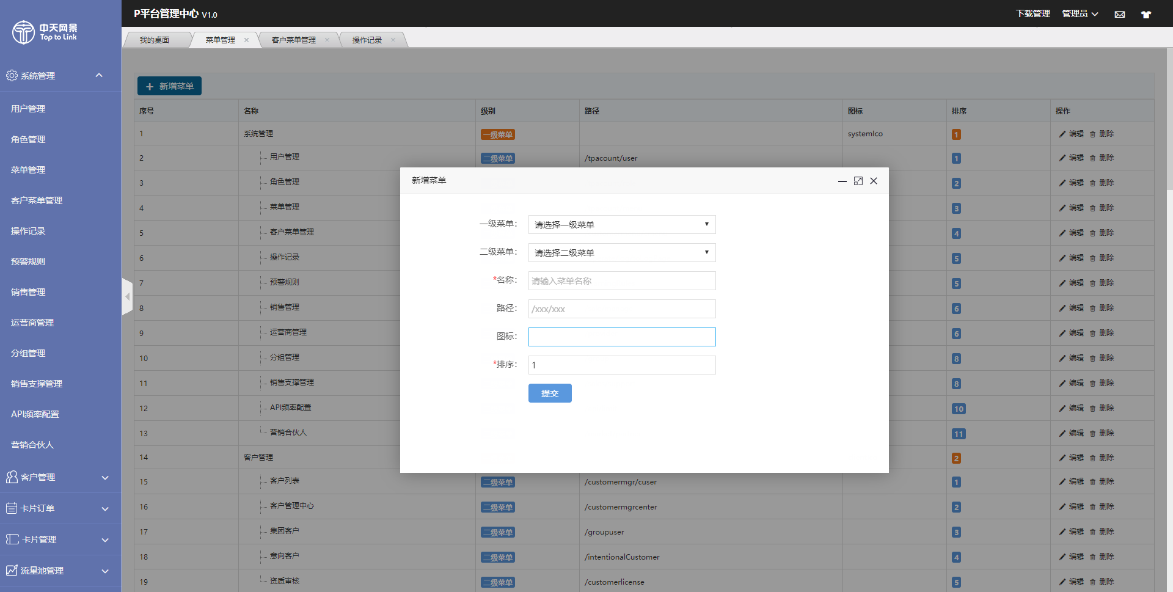Open 下载管理 in the header
The image size is (1173, 592).
1032,13
